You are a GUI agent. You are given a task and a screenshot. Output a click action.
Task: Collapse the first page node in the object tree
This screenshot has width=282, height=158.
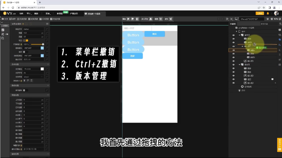[239, 35]
